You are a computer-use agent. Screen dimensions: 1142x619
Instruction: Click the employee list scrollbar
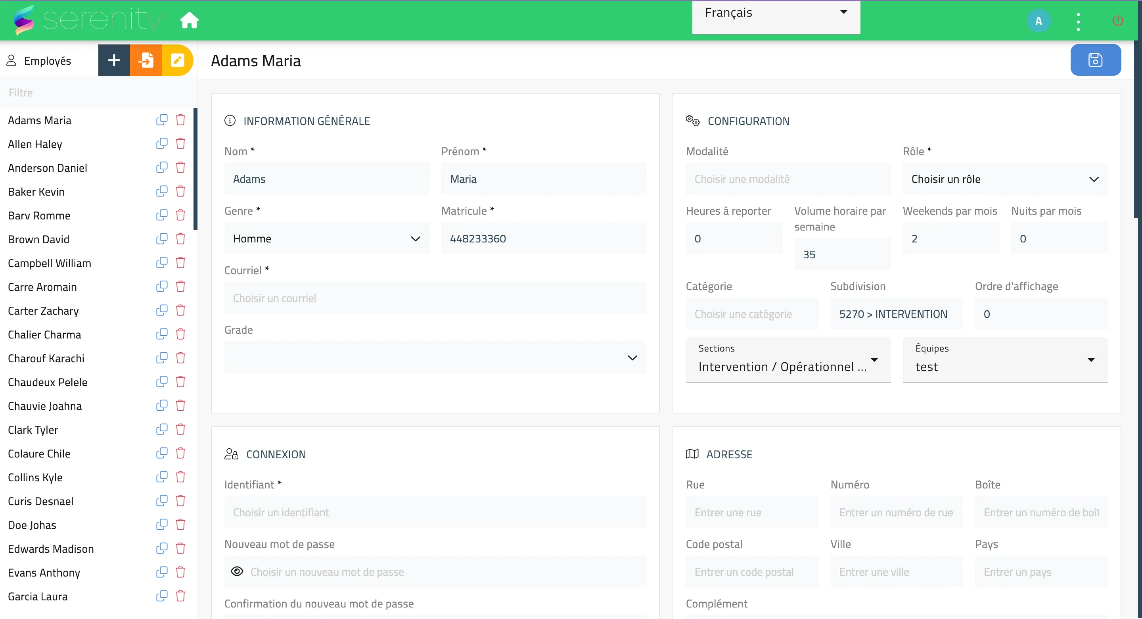(195, 169)
